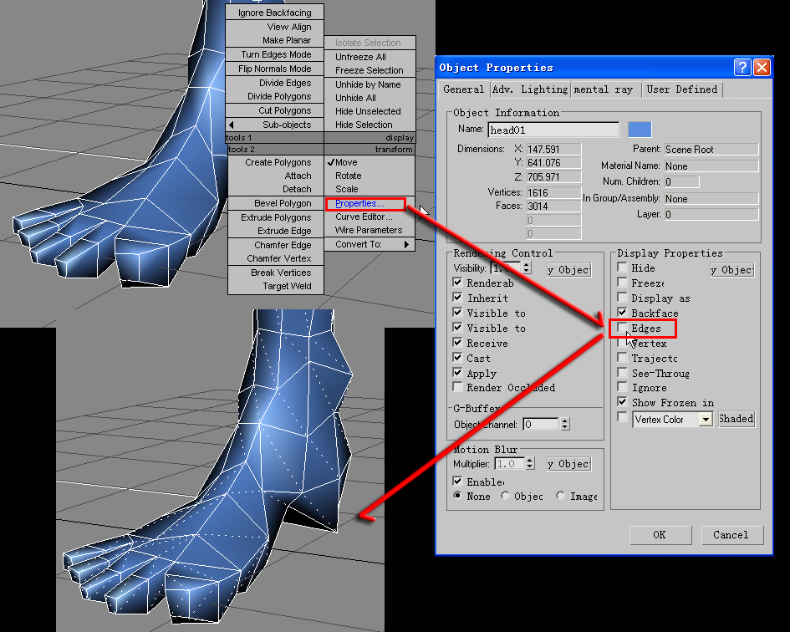This screenshot has width=790, height=632.
Task: Enable the Edges checkbox in Display Properties
Action: (622, 329)
